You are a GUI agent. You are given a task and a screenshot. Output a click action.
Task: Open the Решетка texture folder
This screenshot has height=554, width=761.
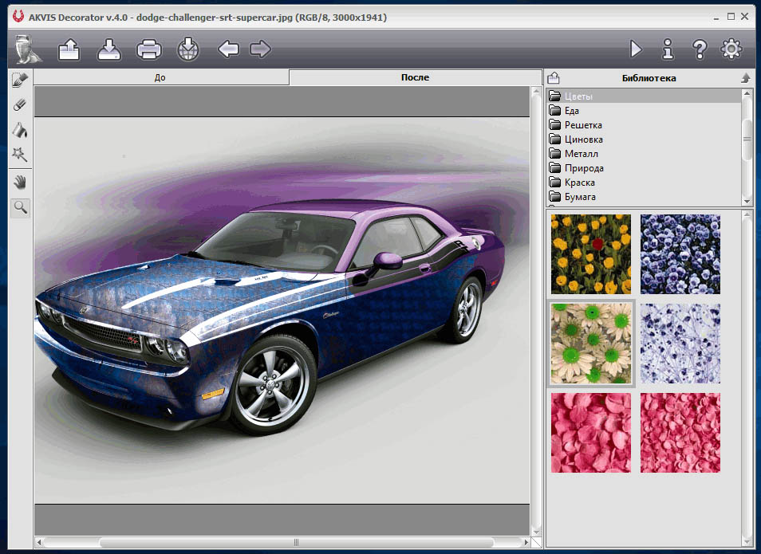coord(645,124)
